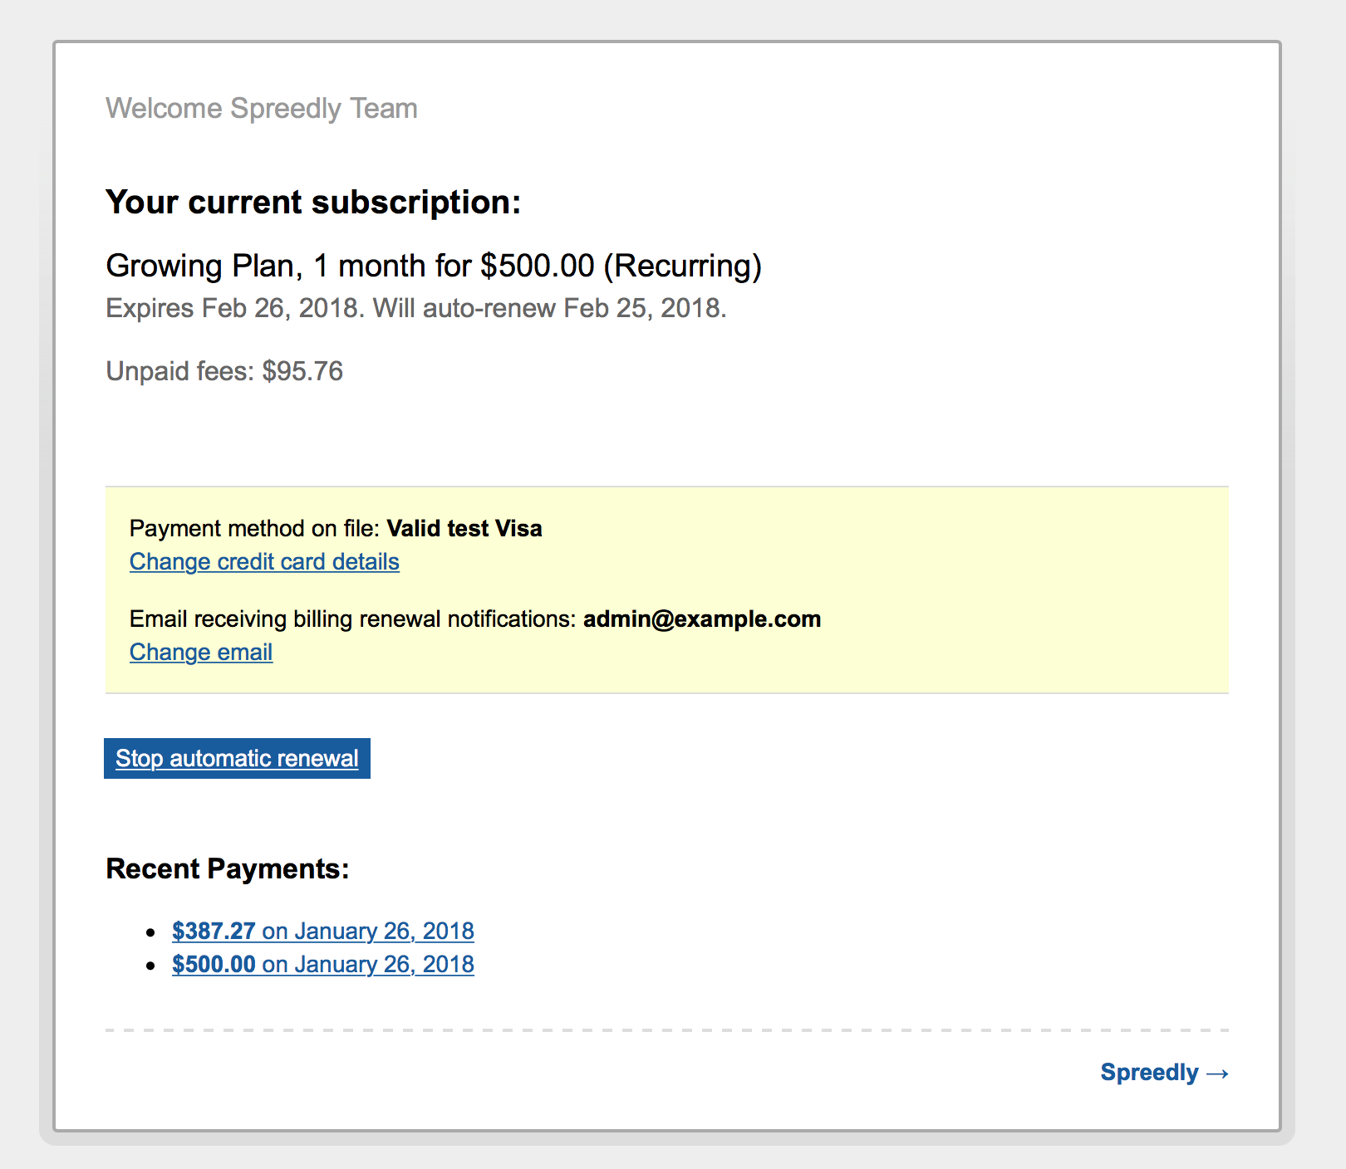
Task: Click the dashed divider above the footer
Action: pos(667,1030)
